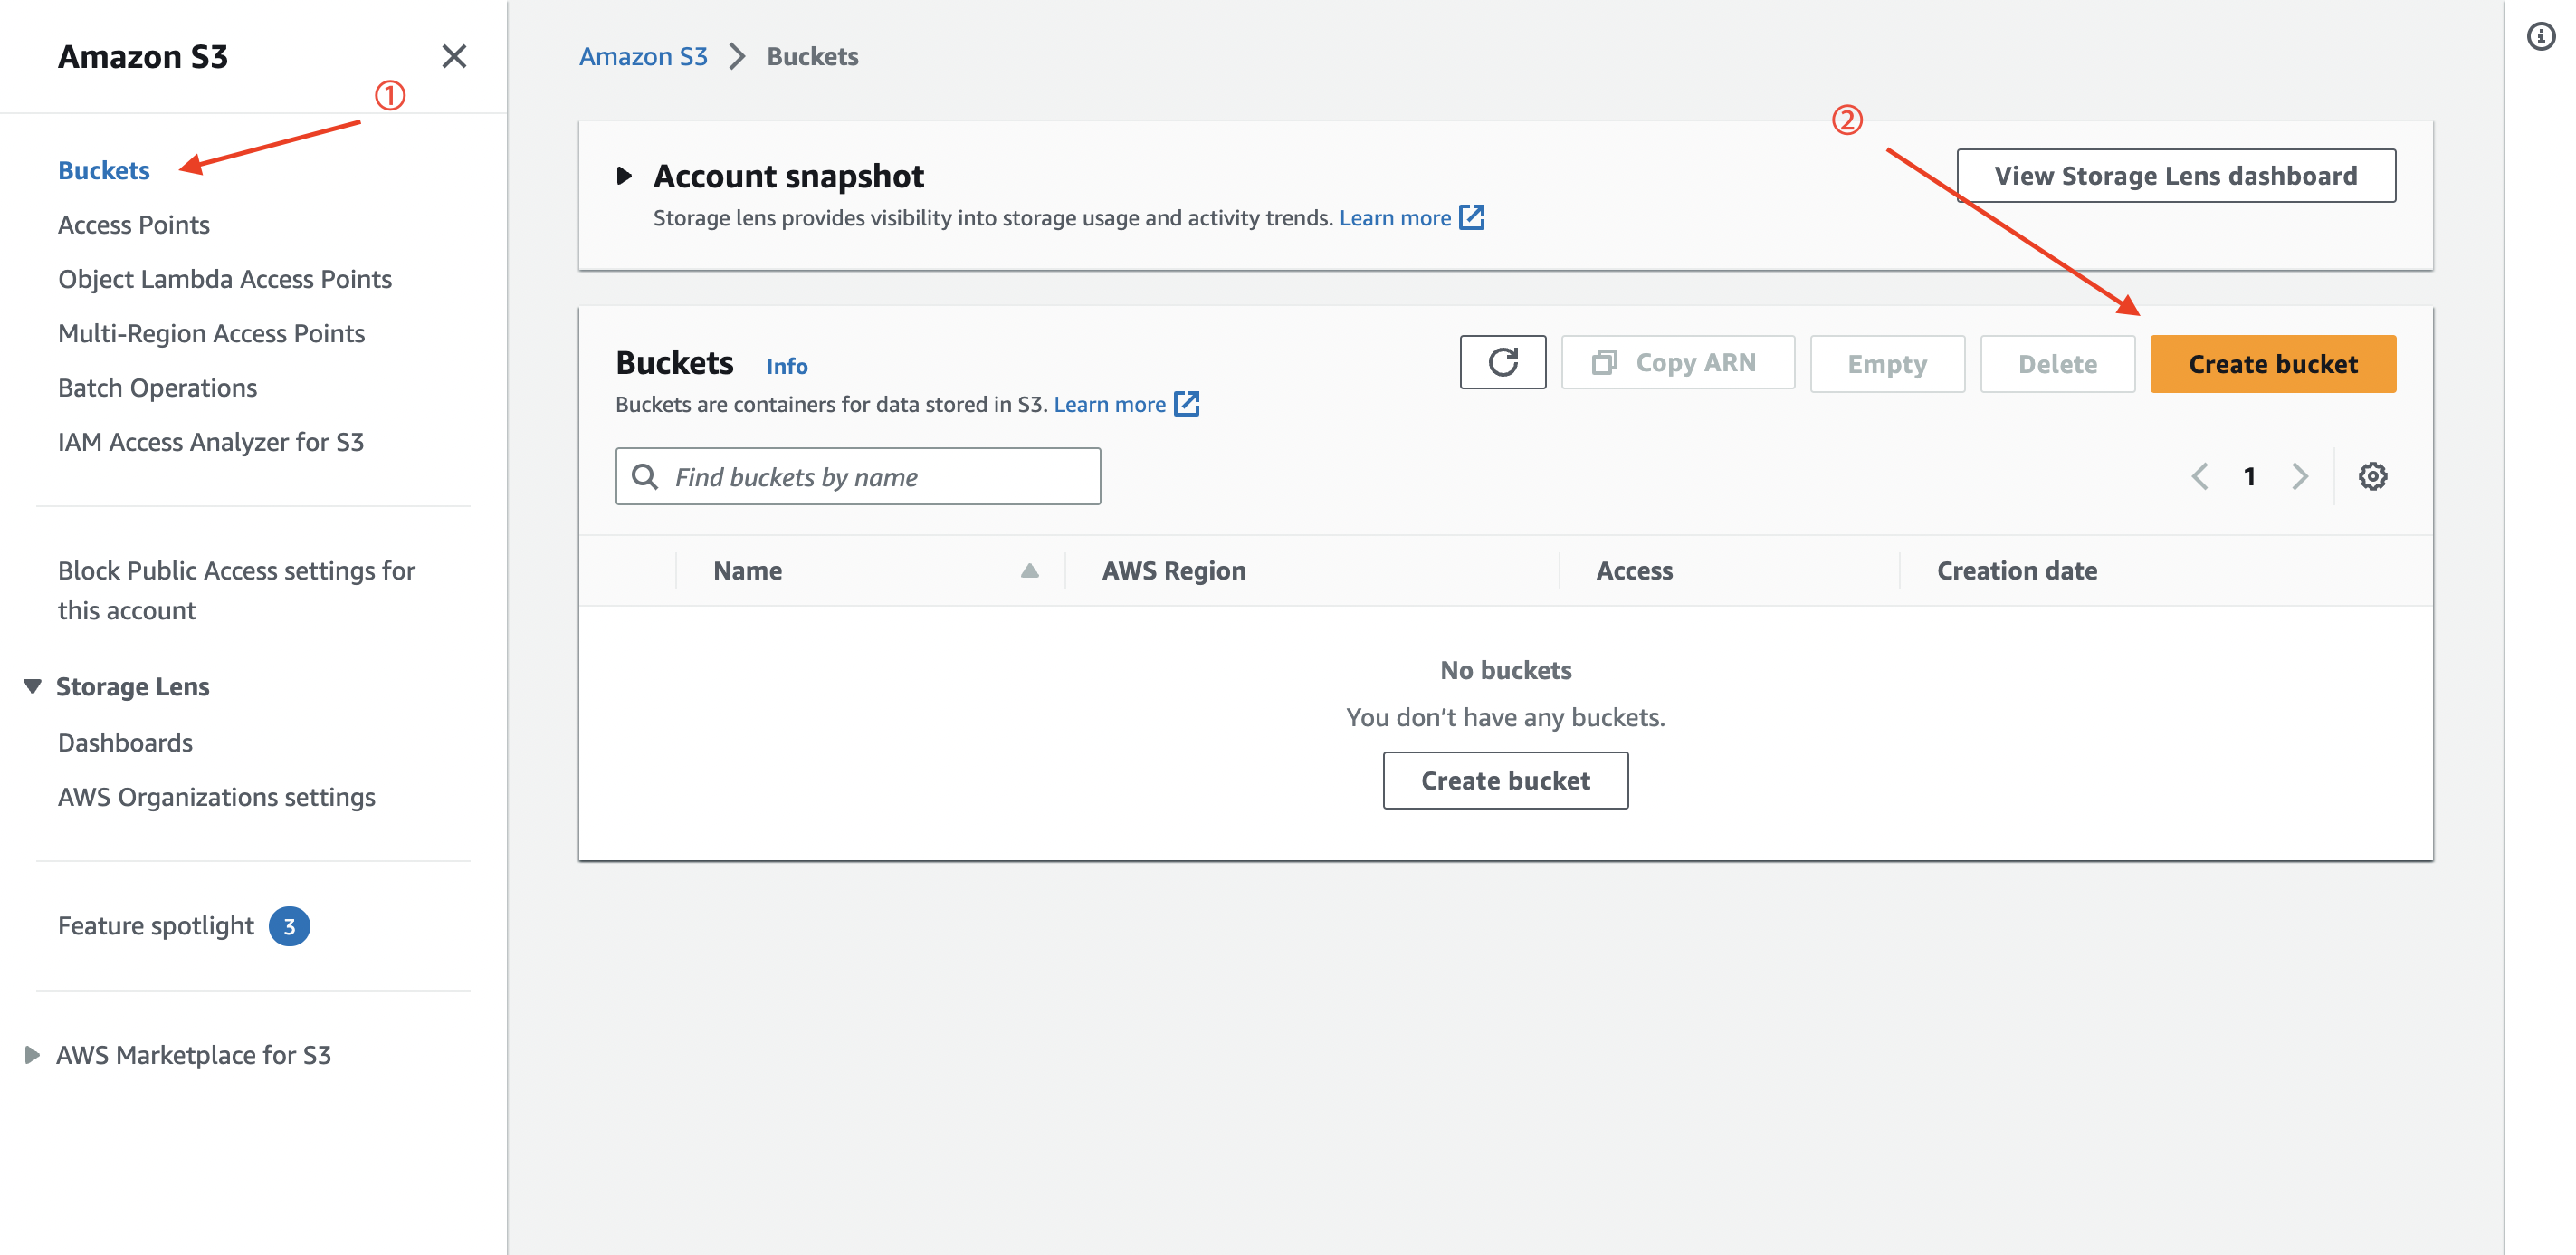Expand AWS Marketplace for S3 section
This screenshot has height=1255, width=2576.
click(33, 1054)
